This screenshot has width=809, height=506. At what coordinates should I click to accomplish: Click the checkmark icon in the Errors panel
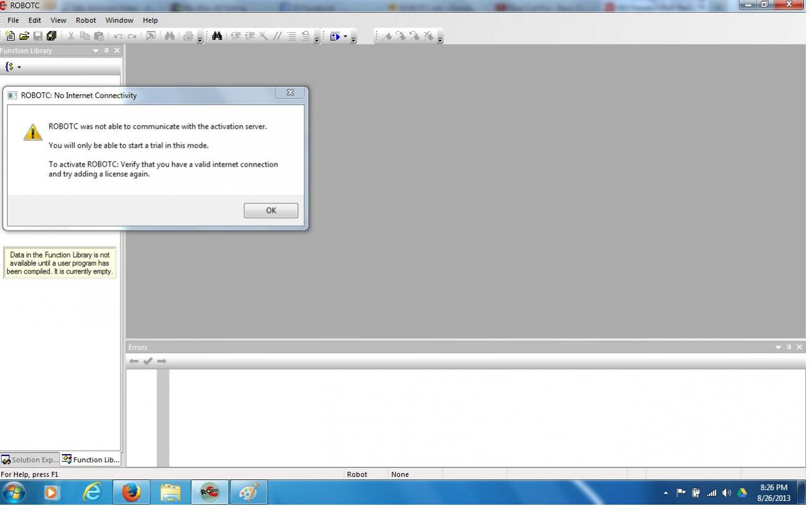click(147, 361)
